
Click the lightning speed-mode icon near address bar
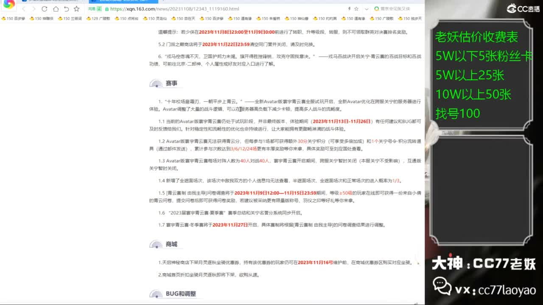pyautogui.click(x=349, y=8)
